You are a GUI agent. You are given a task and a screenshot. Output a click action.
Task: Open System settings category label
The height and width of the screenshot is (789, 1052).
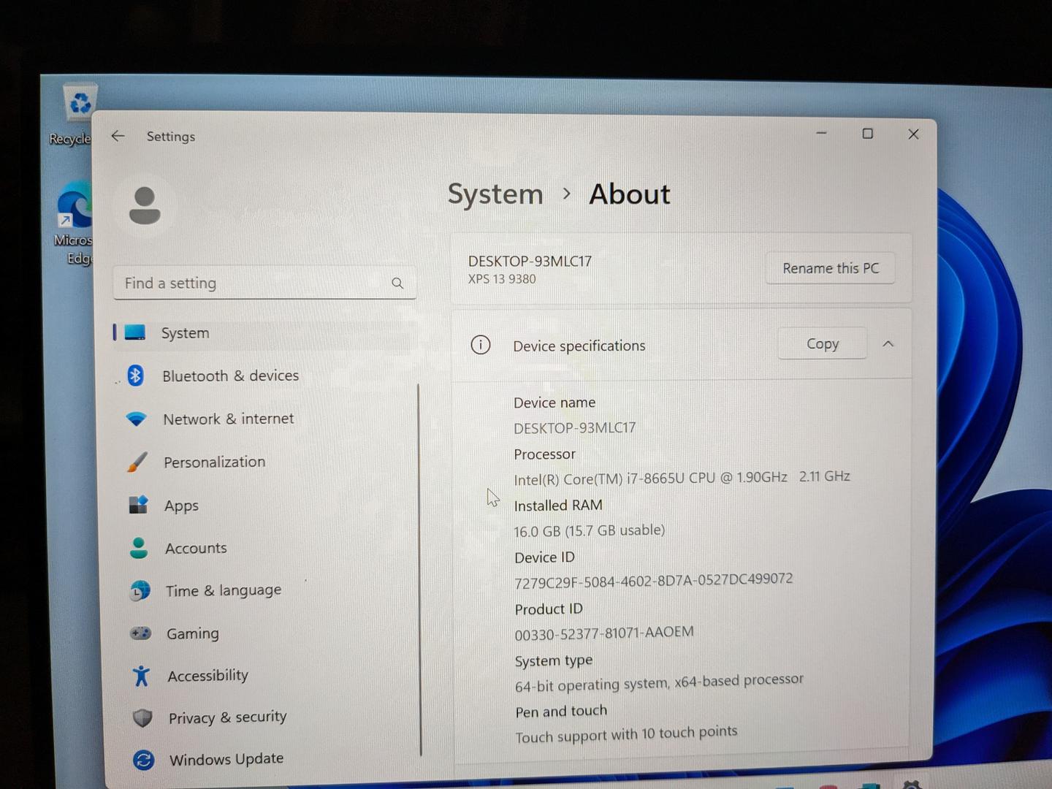pyautogui.click(x=185, y=333)
